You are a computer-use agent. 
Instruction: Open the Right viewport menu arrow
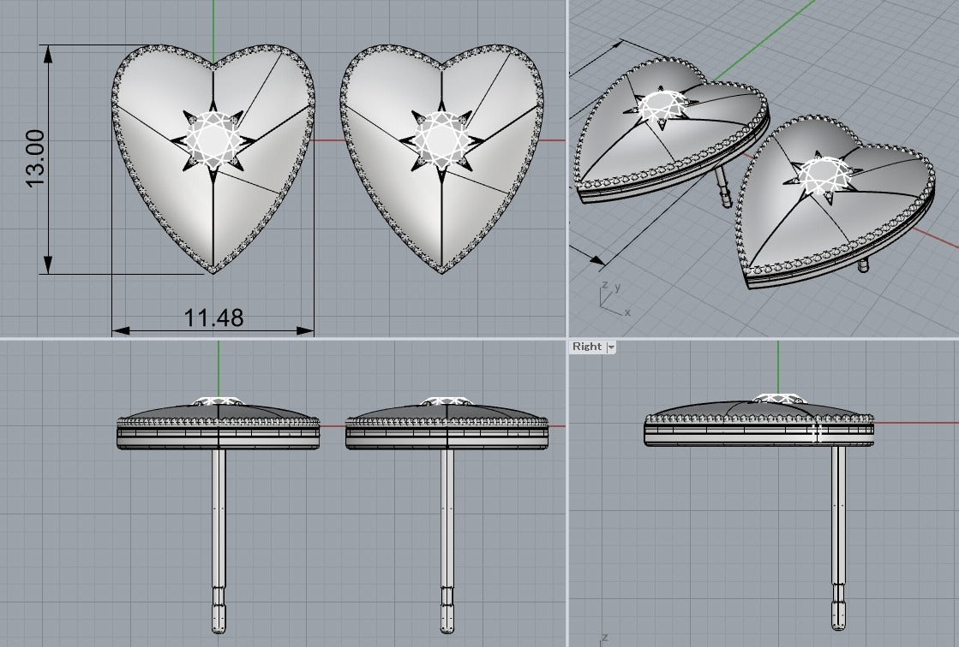coord(610,347)
